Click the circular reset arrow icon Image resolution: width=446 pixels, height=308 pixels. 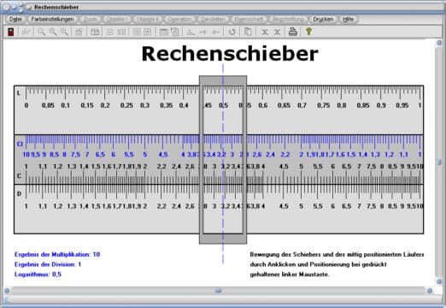pos(232,32)
